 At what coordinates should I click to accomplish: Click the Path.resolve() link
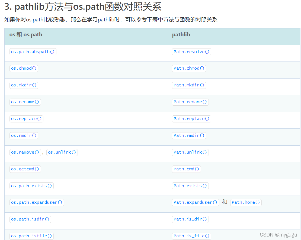191,51
